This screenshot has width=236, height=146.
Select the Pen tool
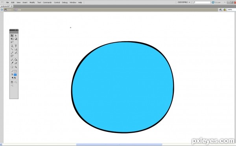tap(12, 46)
